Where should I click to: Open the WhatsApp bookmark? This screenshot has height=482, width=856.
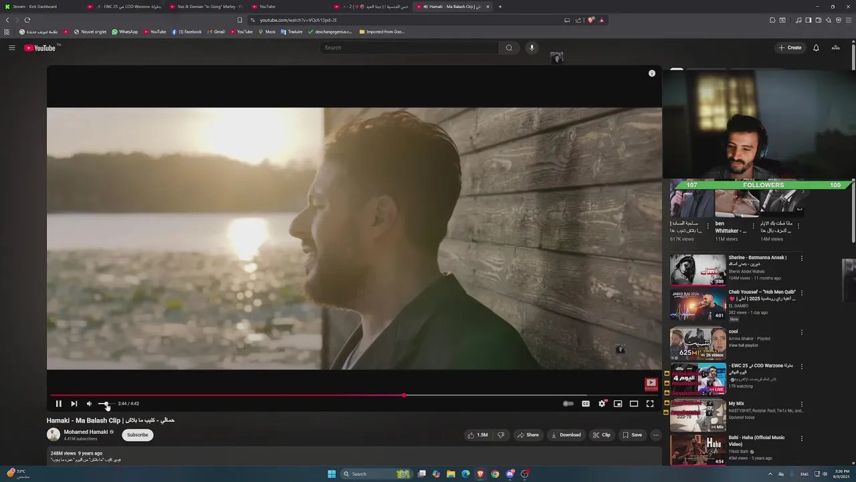pyautogui.click(x=125, y=31)
